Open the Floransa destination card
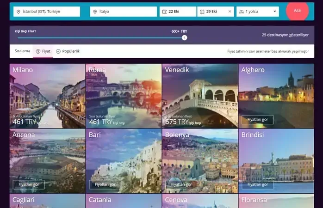Screen dimensions: 323x208 pos(276,201)
